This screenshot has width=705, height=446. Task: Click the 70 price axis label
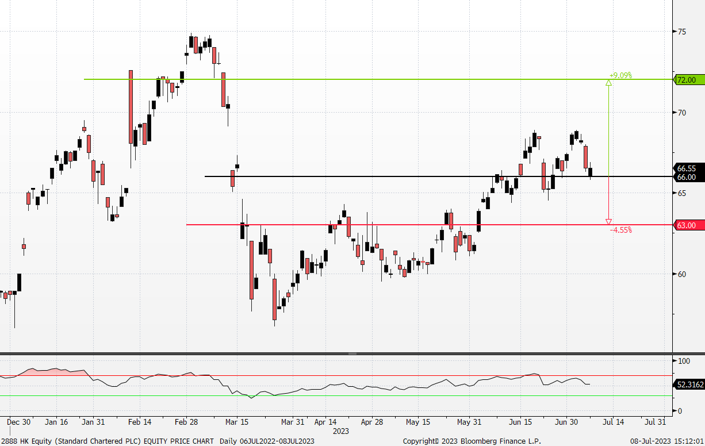click(x=681, y=113)
